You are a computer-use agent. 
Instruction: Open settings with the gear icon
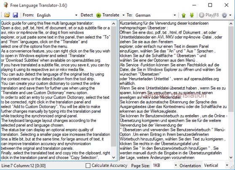pos(224,15)
